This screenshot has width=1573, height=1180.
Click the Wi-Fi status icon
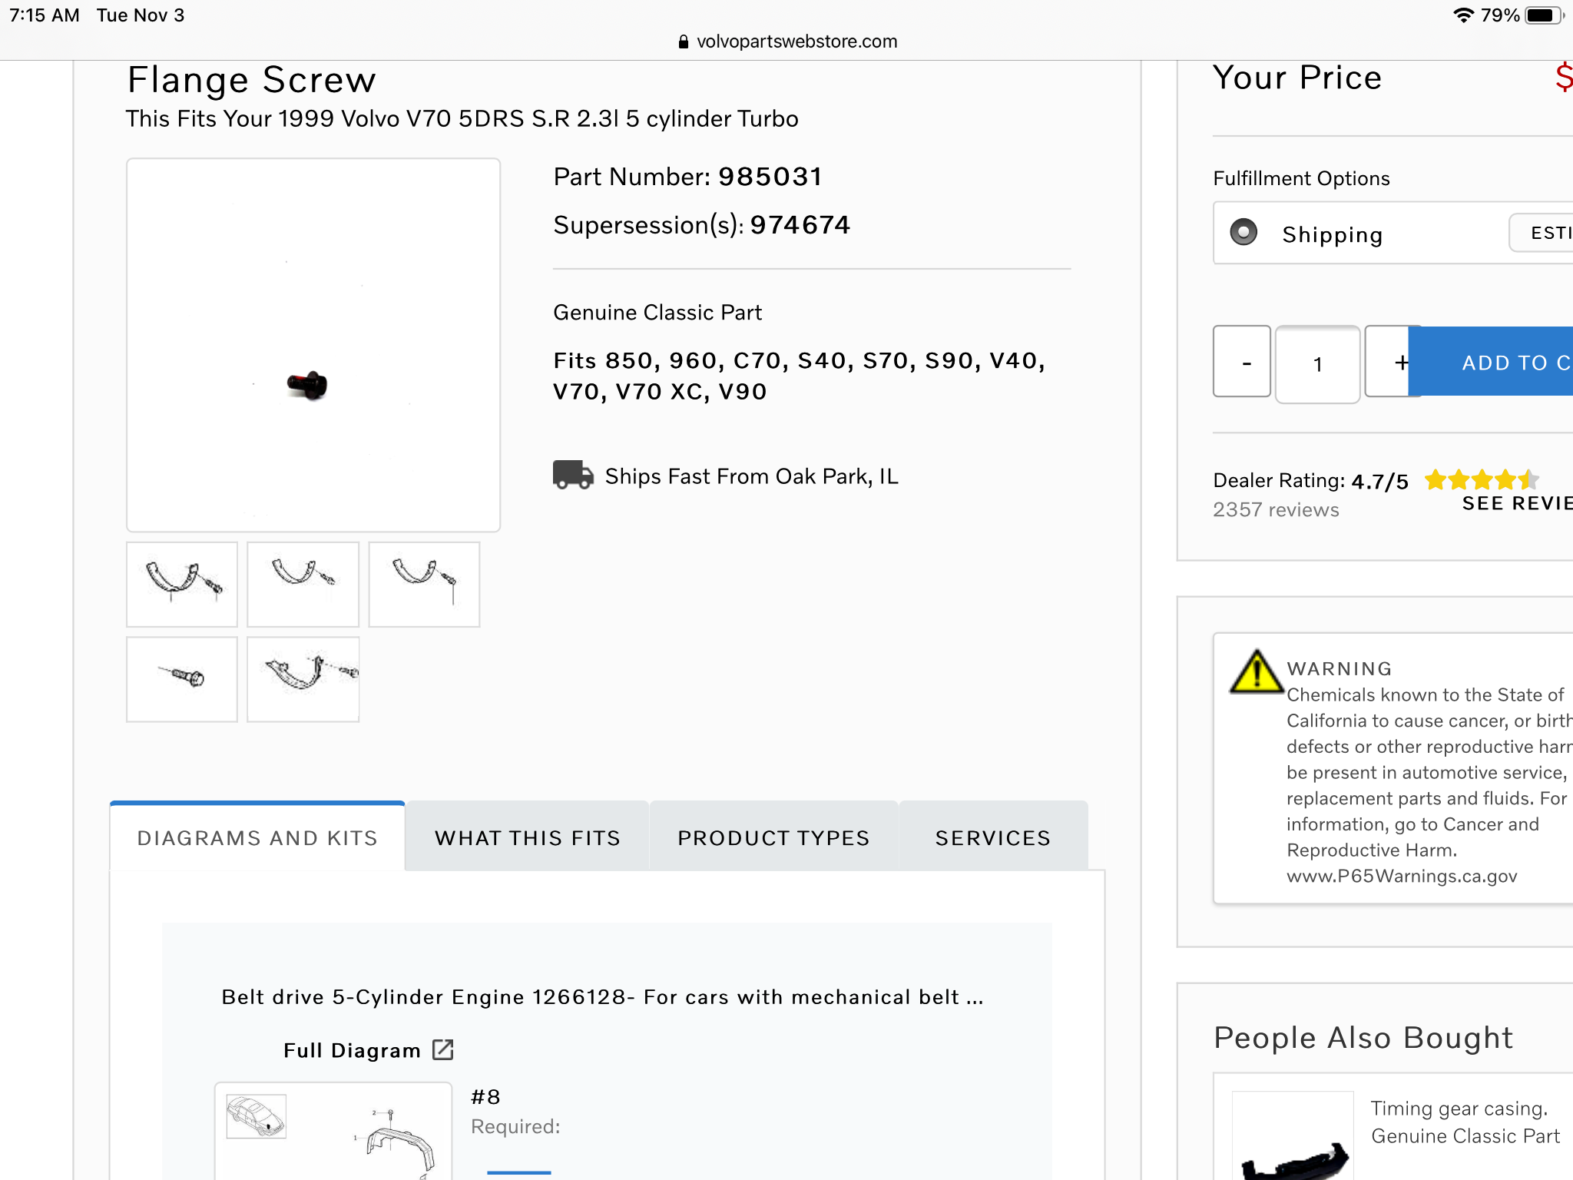(1463, 15)
